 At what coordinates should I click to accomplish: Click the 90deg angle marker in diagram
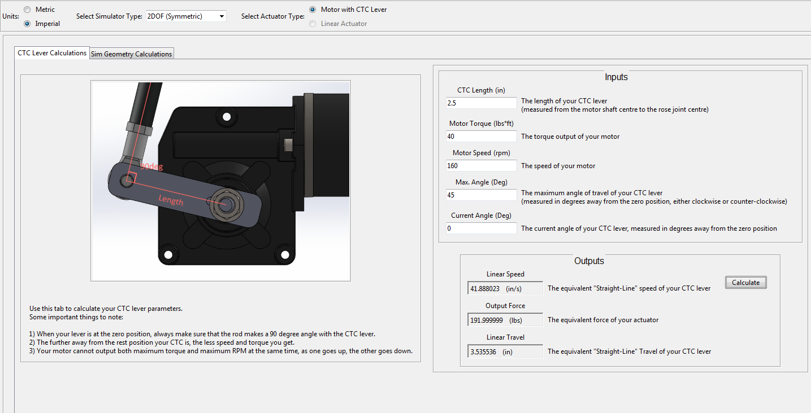150,167
